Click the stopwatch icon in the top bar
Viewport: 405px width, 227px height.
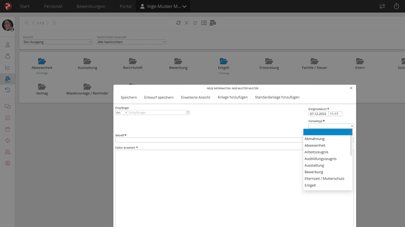tap(395, 6)
